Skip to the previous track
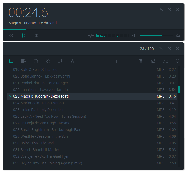The height and width of the screenshot is (173, 188). tap(11, 36)
